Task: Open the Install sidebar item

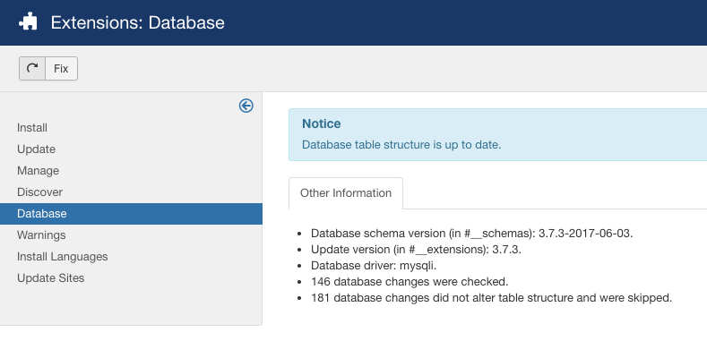Action: pyautogui.click(x=32, y=128)
